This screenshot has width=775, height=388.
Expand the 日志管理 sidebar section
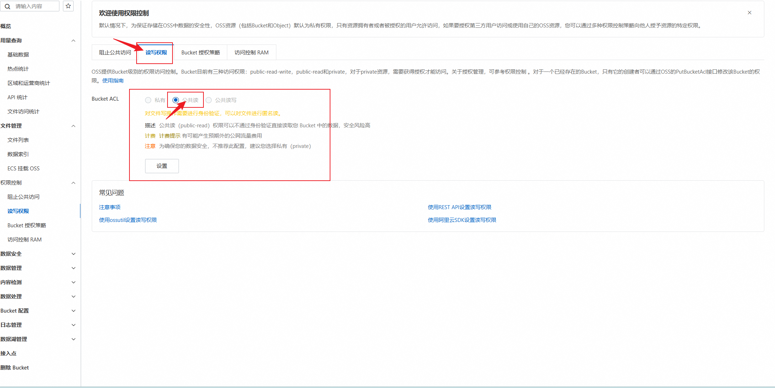click(x=73, y=325)
